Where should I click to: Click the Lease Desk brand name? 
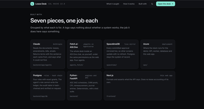[41, 4]
